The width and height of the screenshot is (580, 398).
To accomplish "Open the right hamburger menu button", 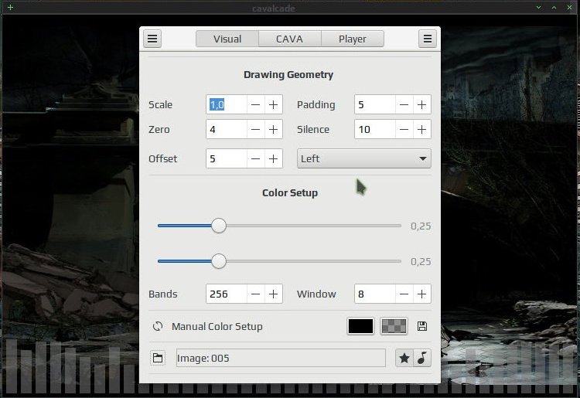I will click(x=427, y=39).
